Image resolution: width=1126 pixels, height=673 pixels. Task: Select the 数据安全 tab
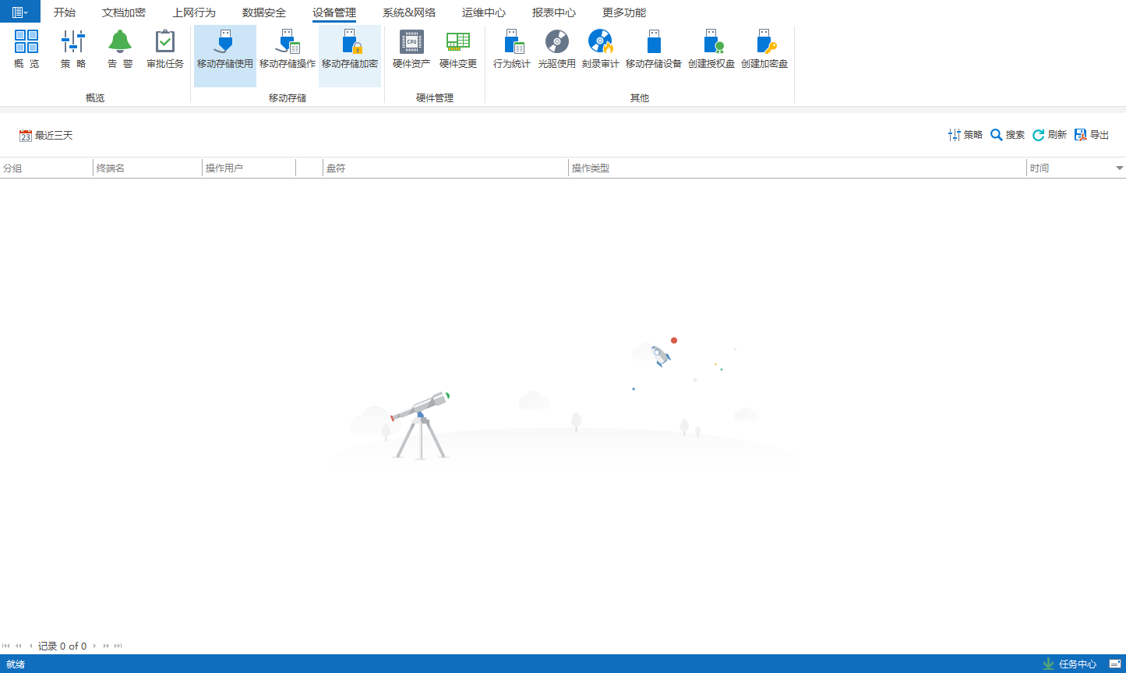coord(264,12)
